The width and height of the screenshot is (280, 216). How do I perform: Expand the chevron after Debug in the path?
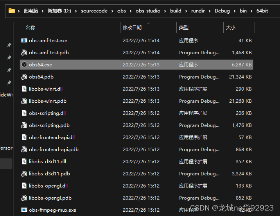[x=235, y=11]
